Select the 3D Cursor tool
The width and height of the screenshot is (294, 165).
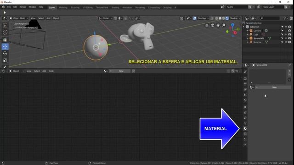click(x=5, y=33)
